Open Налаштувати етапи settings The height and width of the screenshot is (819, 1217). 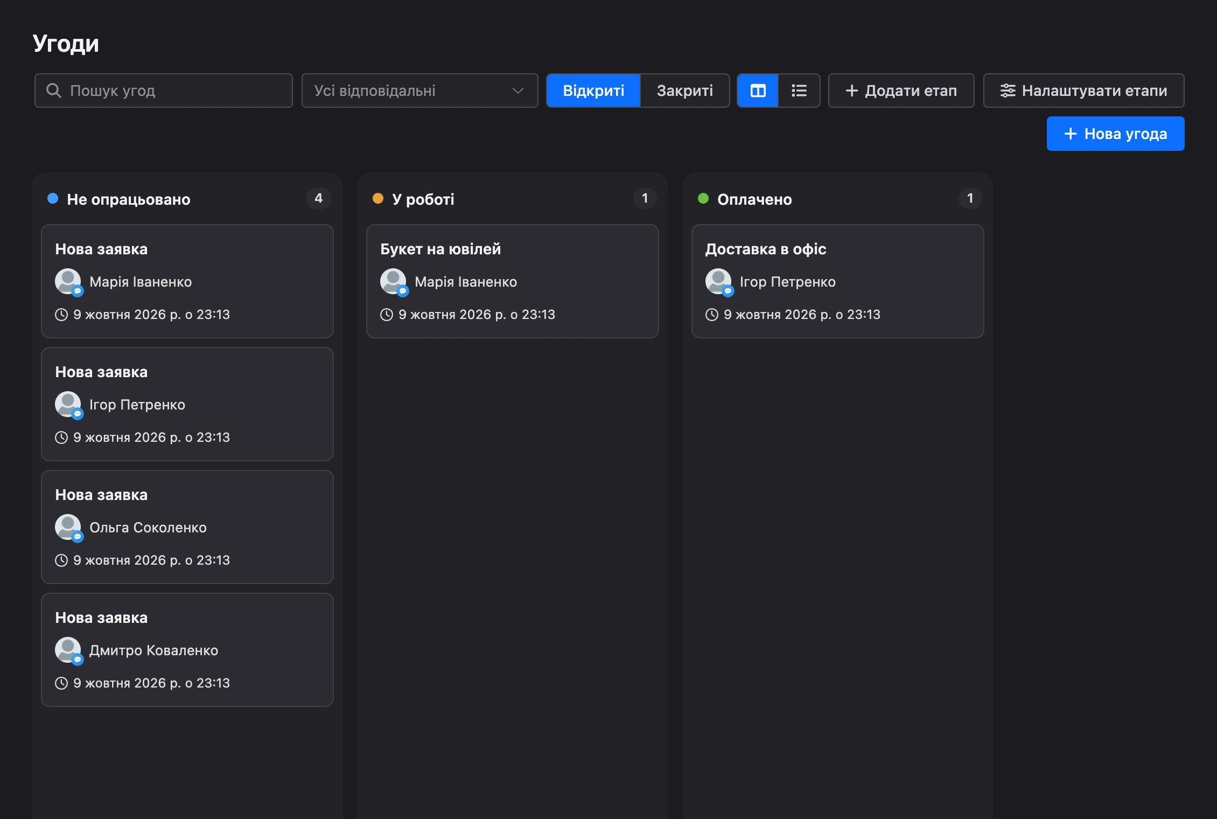(x=1083, y=91)
